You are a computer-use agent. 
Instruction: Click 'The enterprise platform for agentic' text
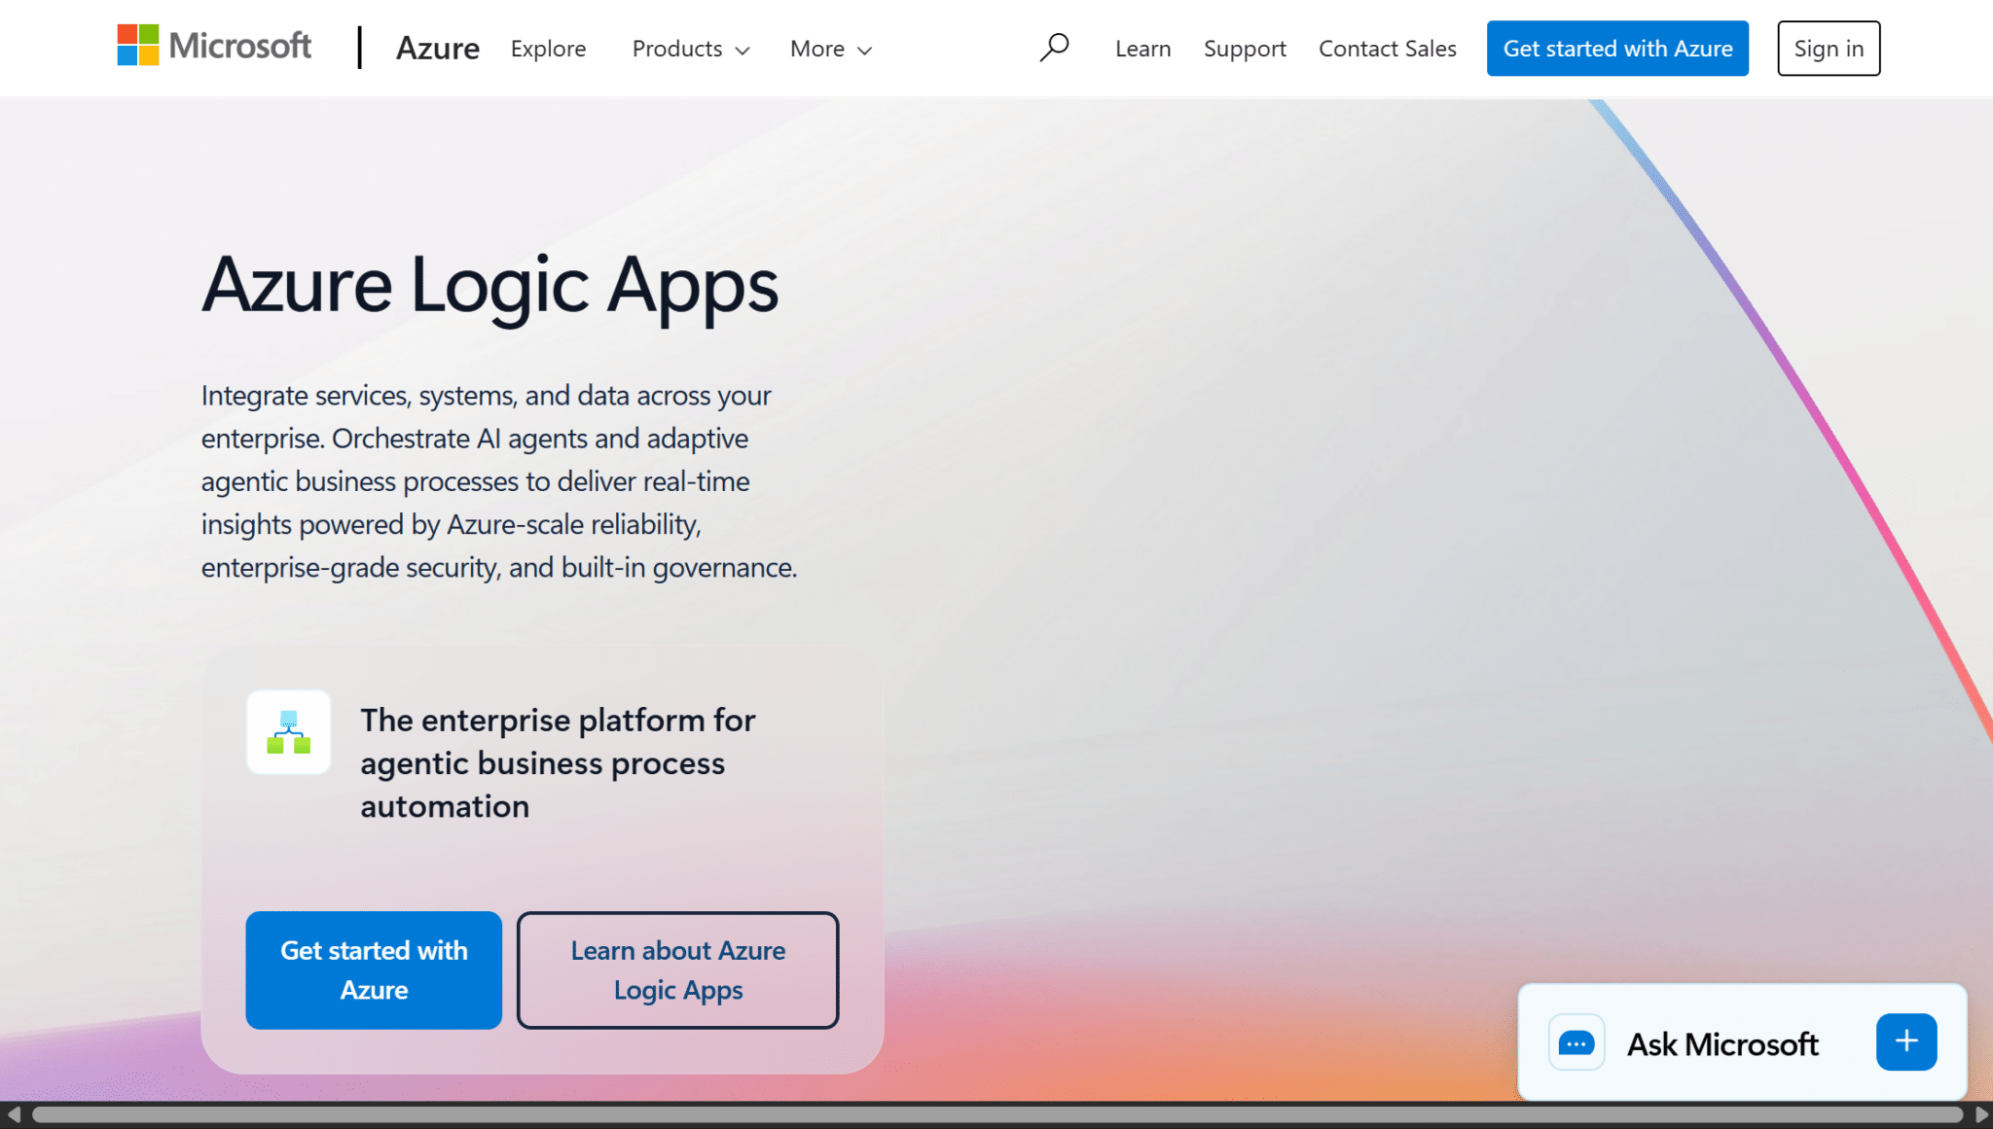[558, 763]
